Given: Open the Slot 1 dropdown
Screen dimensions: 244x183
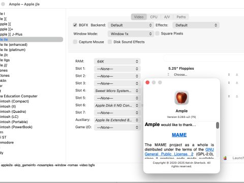Looking at the screenshot, I should (117, 69).
